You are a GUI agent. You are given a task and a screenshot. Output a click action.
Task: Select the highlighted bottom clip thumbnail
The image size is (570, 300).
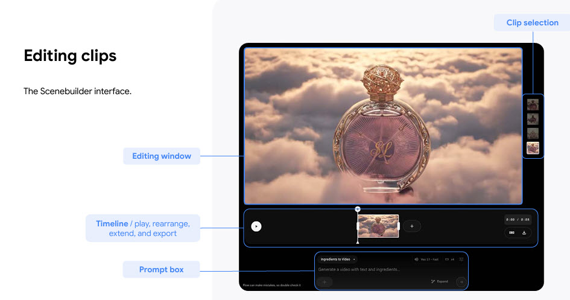click(533, 148)
